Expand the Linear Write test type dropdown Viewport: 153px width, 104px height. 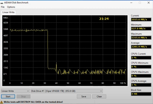[x=15, y=91]
